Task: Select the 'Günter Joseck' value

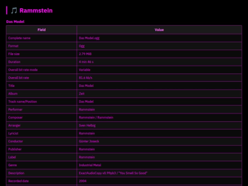Action: click(89, 141)
